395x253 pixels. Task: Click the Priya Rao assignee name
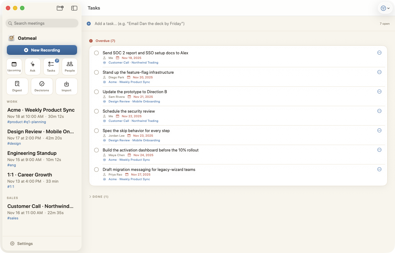click(115, 175)
